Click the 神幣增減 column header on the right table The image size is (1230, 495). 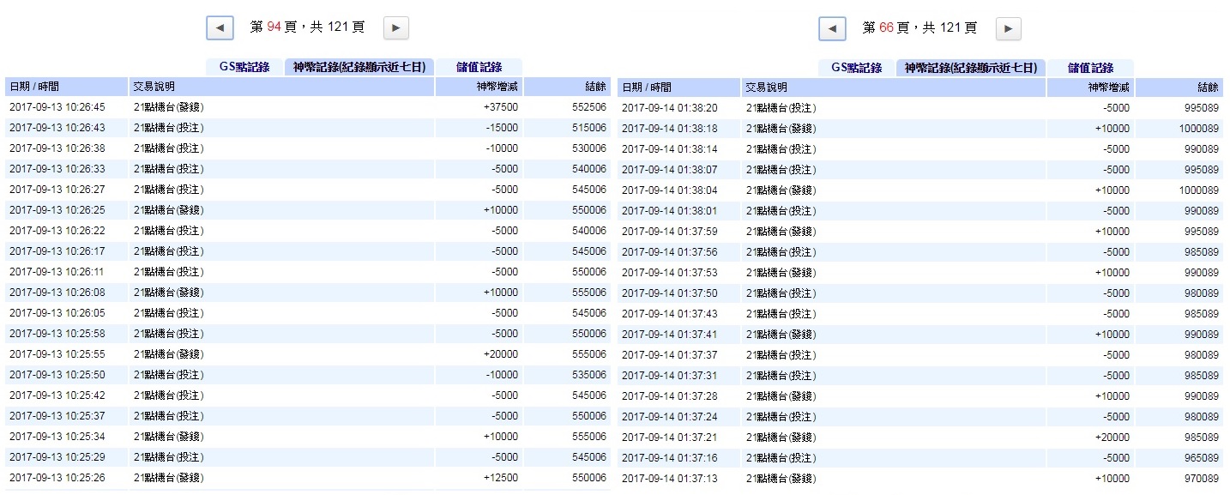[1112, 87]
